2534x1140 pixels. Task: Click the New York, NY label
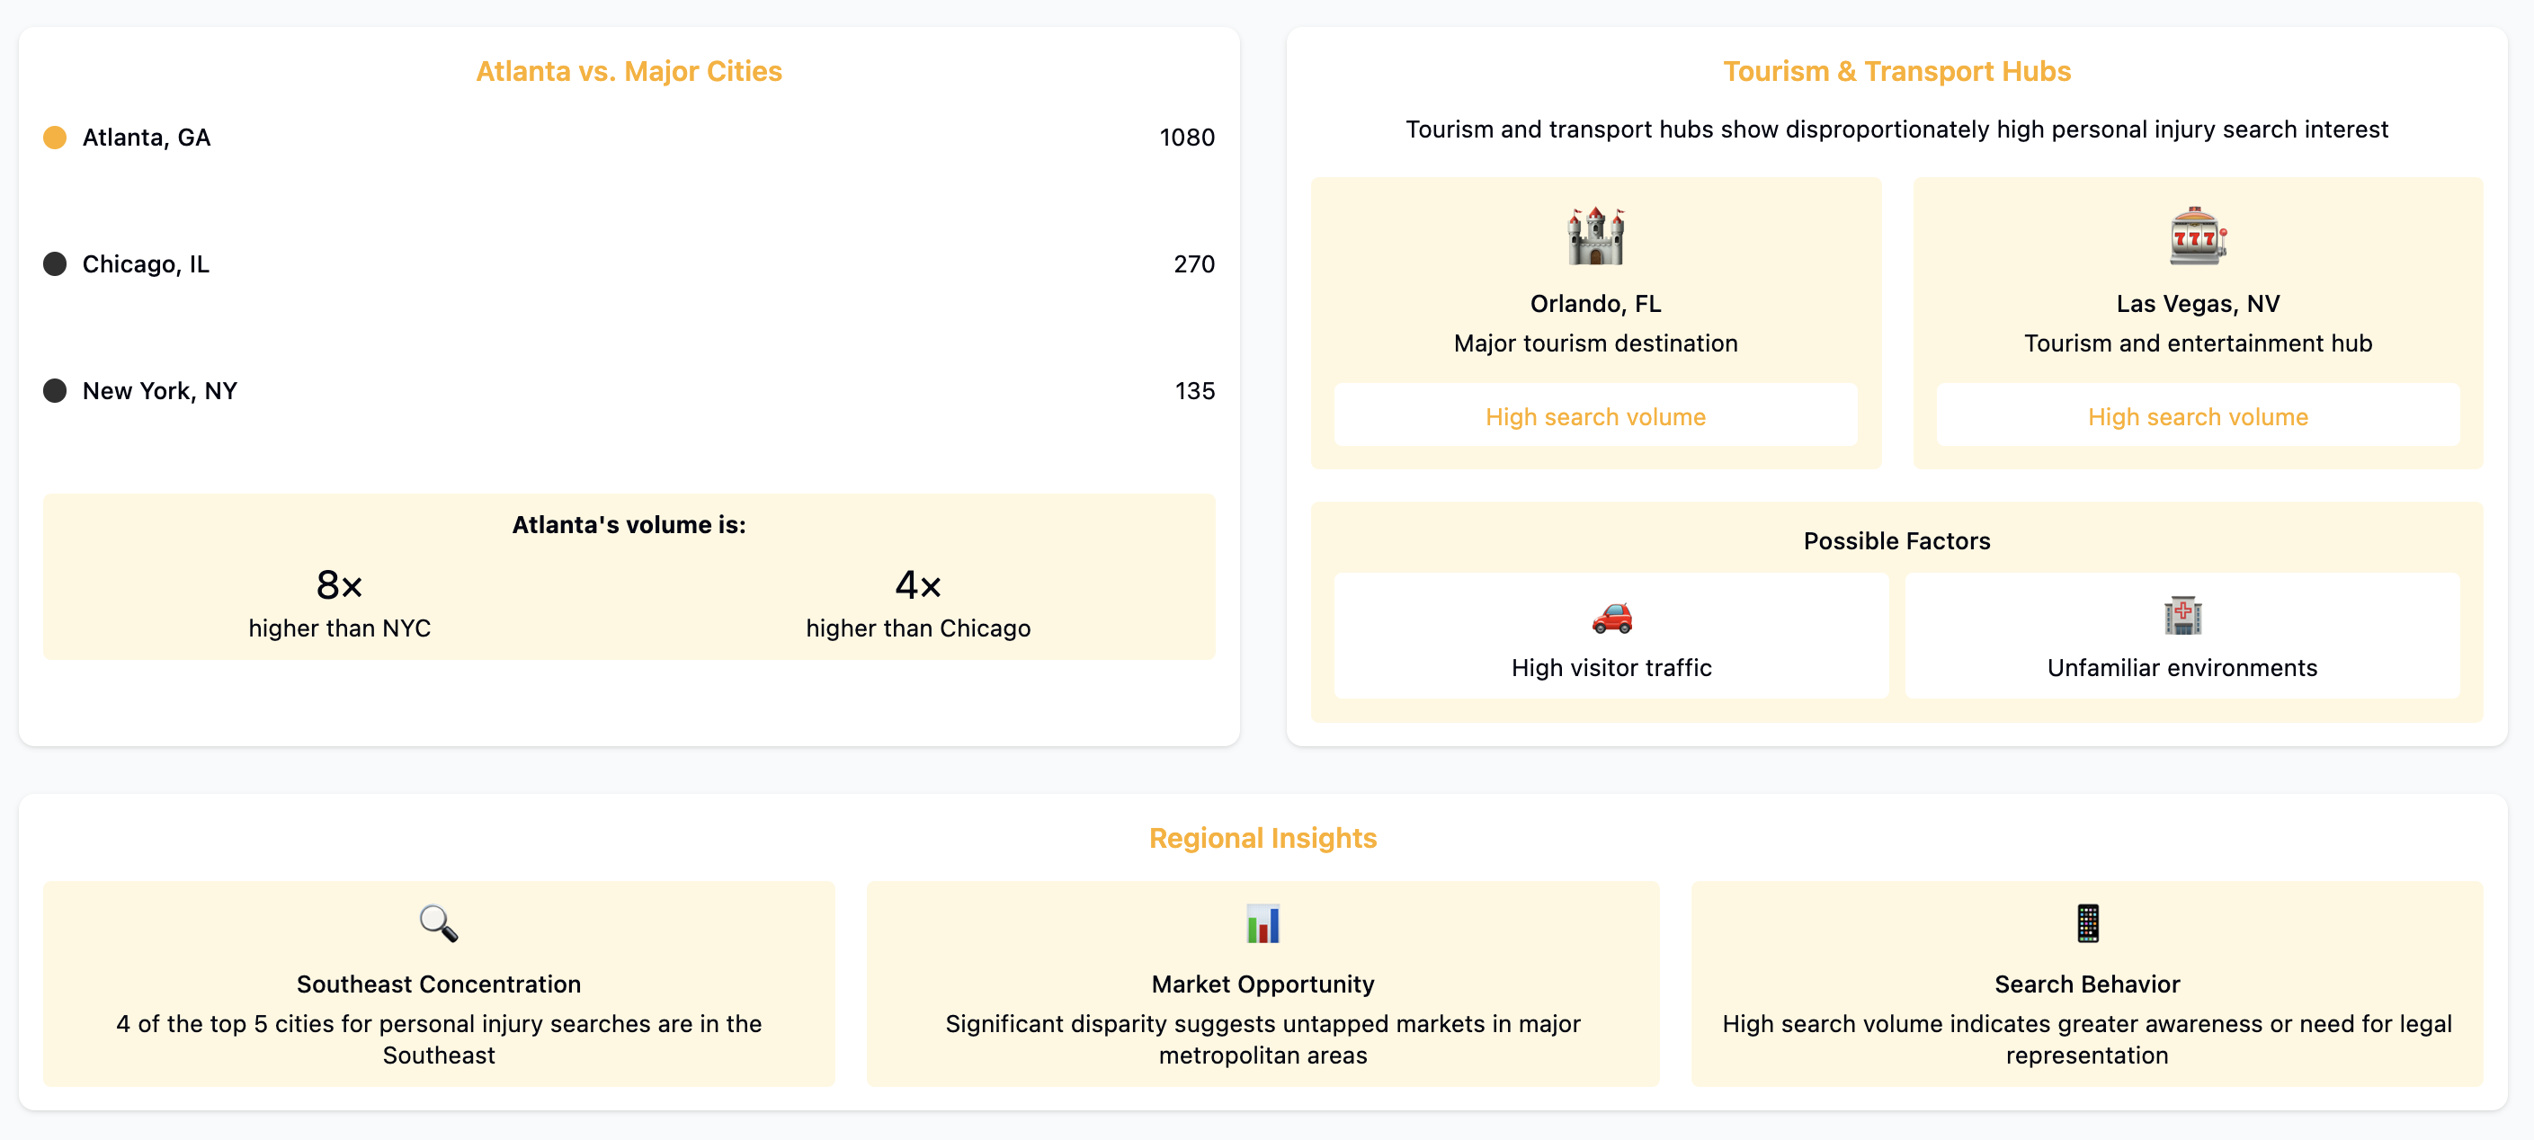(x=159, y=391)
